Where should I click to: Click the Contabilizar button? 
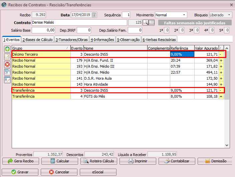click(177, 161)
